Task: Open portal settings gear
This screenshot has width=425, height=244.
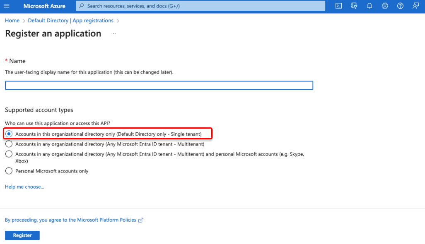Action: [384, 6]
